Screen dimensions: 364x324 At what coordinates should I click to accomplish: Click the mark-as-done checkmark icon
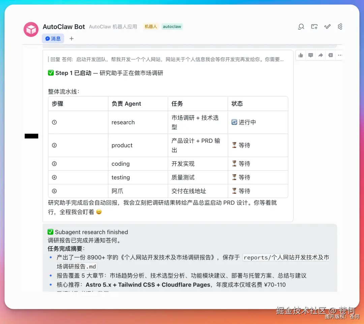327,26
